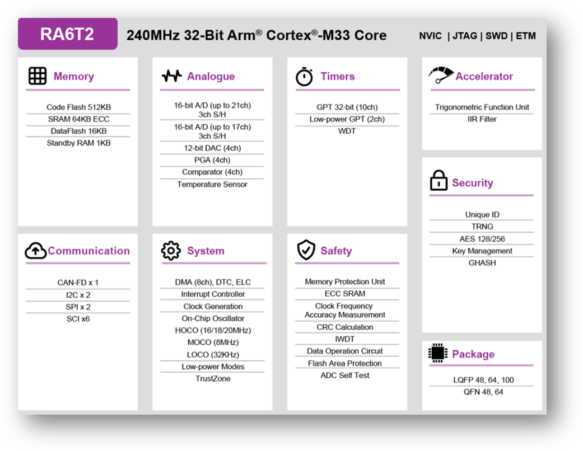Click Memory Protection Unit entry
Screen dimensions: 583x451
tap(344, 281)
